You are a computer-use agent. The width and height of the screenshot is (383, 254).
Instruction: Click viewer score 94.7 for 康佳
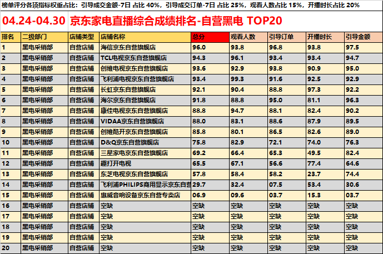pos(248,111)
